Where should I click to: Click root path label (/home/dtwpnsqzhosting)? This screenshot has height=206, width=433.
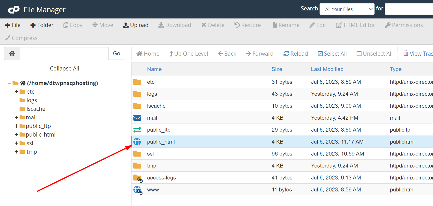[63, 83]
